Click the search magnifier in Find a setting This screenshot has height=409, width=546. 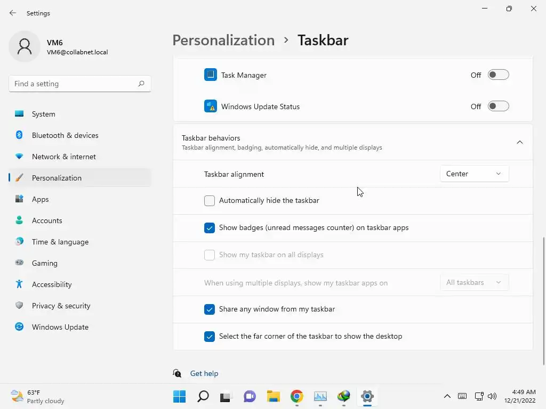tap(141, 84)
